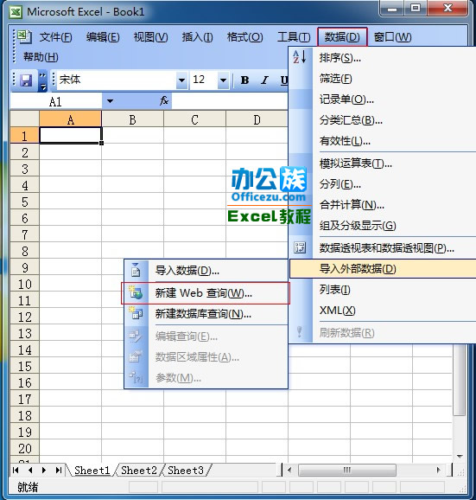
Task: Click the import data icon beside 导入数据
Action: click(136, 271)
